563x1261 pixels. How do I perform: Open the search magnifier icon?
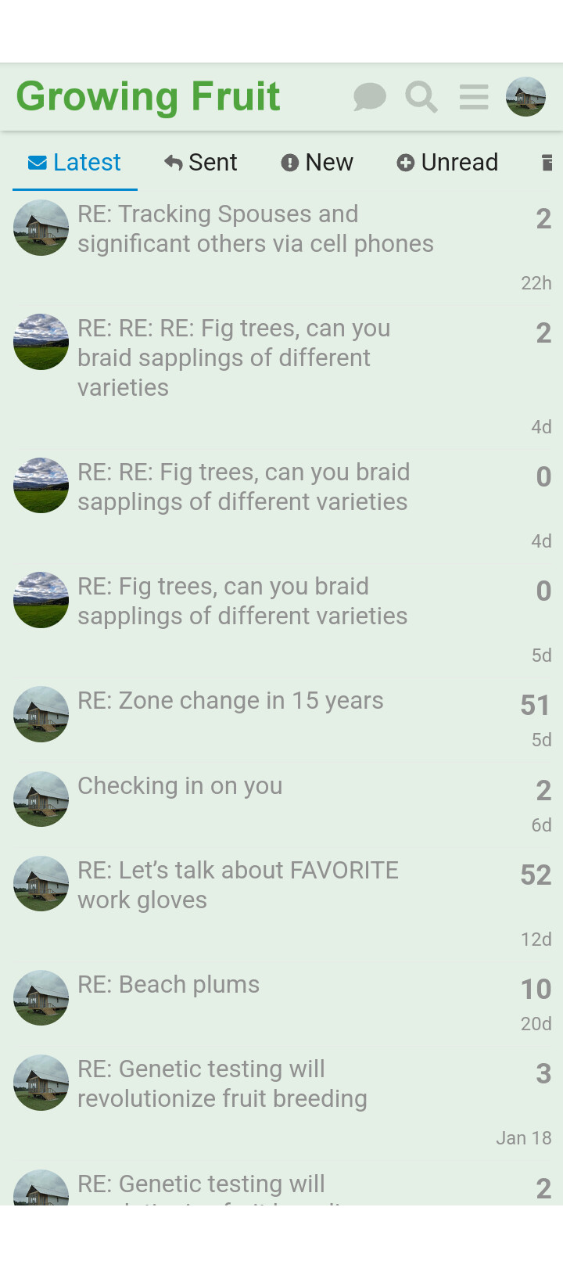click(421, 97)
